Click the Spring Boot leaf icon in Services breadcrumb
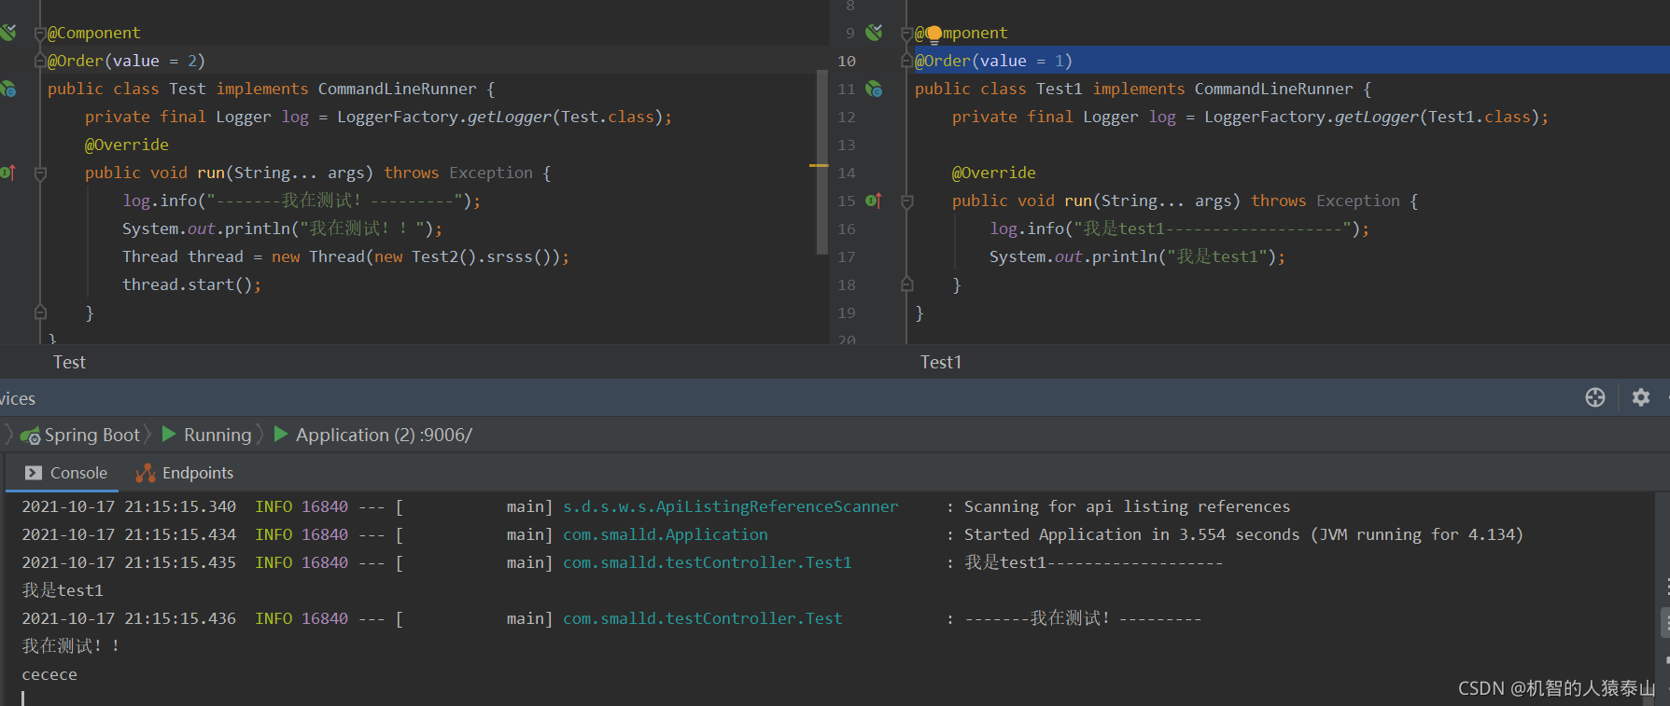1670x706 pixels. point(30,436)
